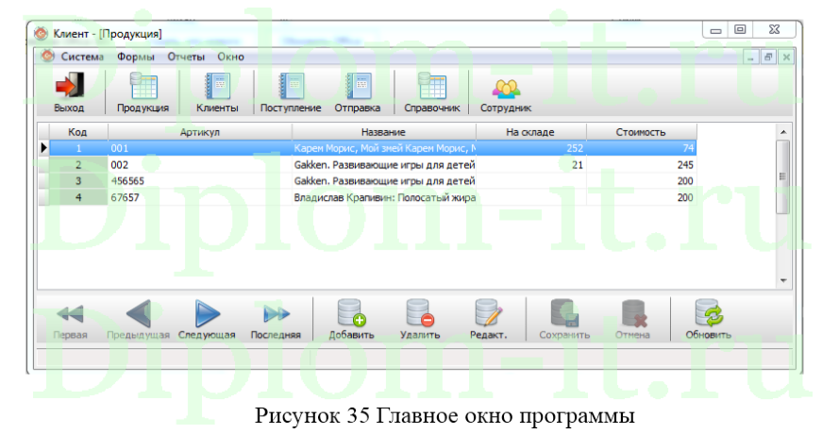
Task: Click the Название column header
Action: (x=384, y=132)
